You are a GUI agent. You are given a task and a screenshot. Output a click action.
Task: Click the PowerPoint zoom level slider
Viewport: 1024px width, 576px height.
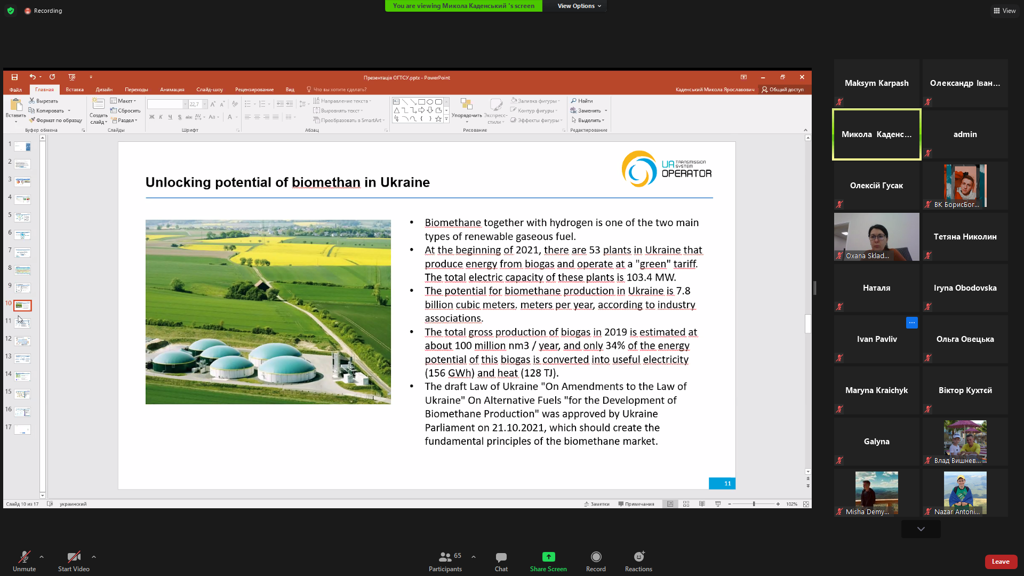(754, 504)
